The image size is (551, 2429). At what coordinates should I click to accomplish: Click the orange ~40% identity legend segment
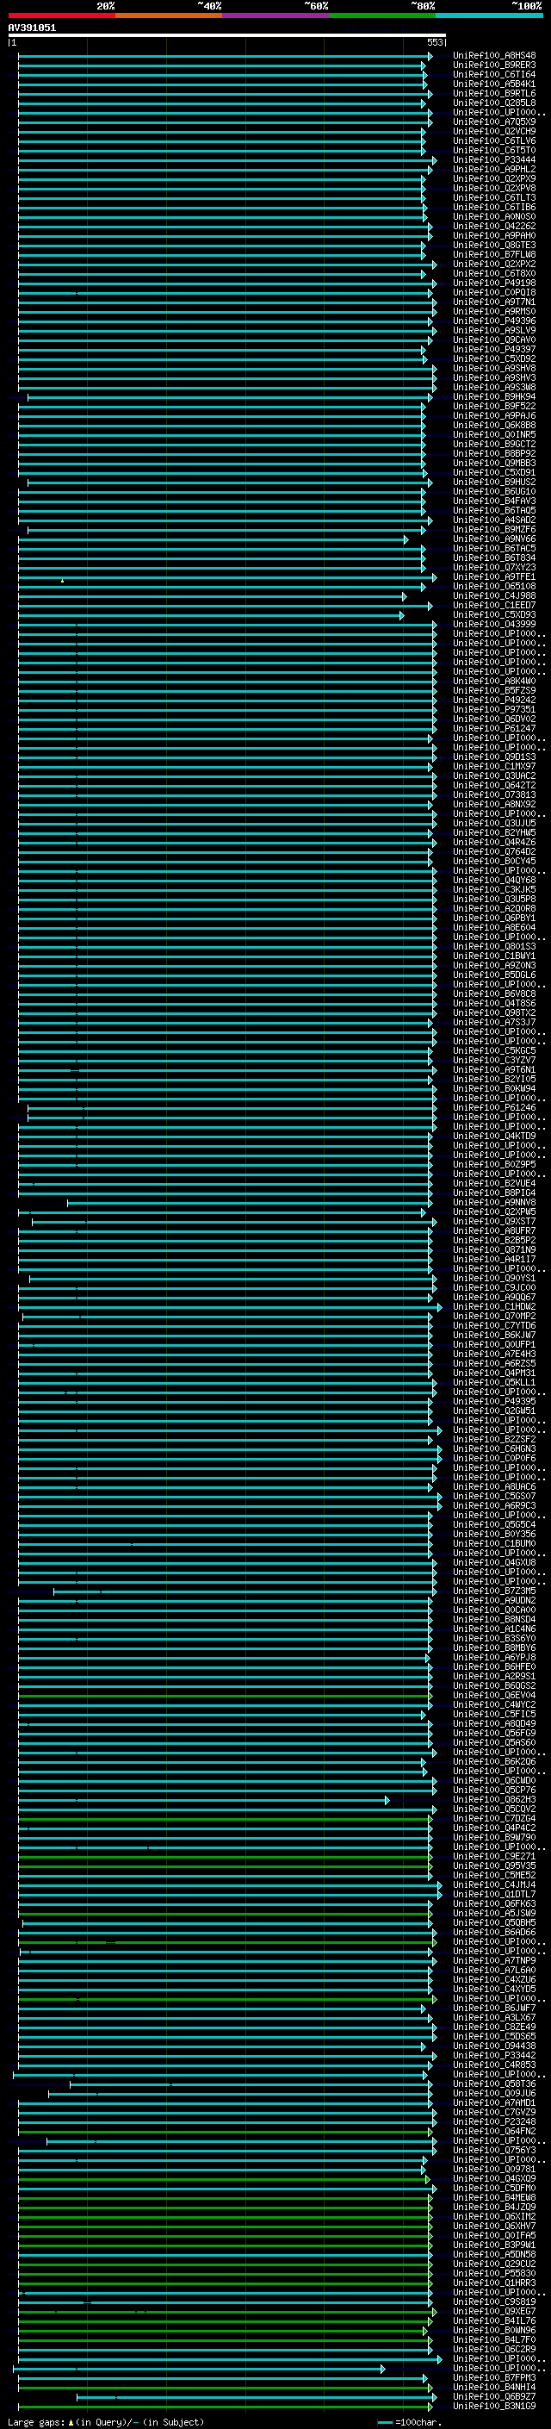point(169,16)
